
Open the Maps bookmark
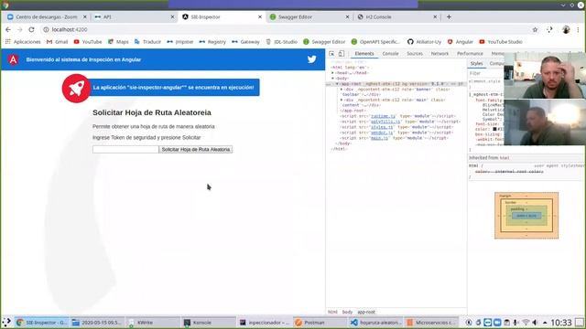[x=118, y=42]
